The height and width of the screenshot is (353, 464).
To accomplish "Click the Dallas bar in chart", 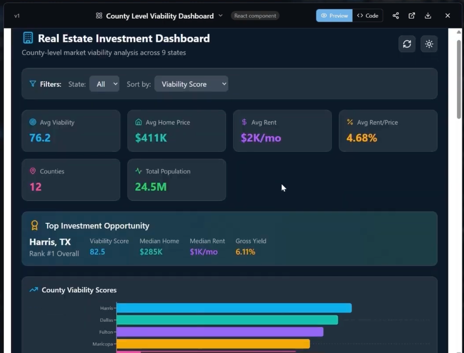I will [227, 320].
